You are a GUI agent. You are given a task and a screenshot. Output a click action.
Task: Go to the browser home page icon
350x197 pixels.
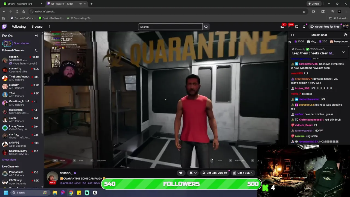(x=24, y=11)
